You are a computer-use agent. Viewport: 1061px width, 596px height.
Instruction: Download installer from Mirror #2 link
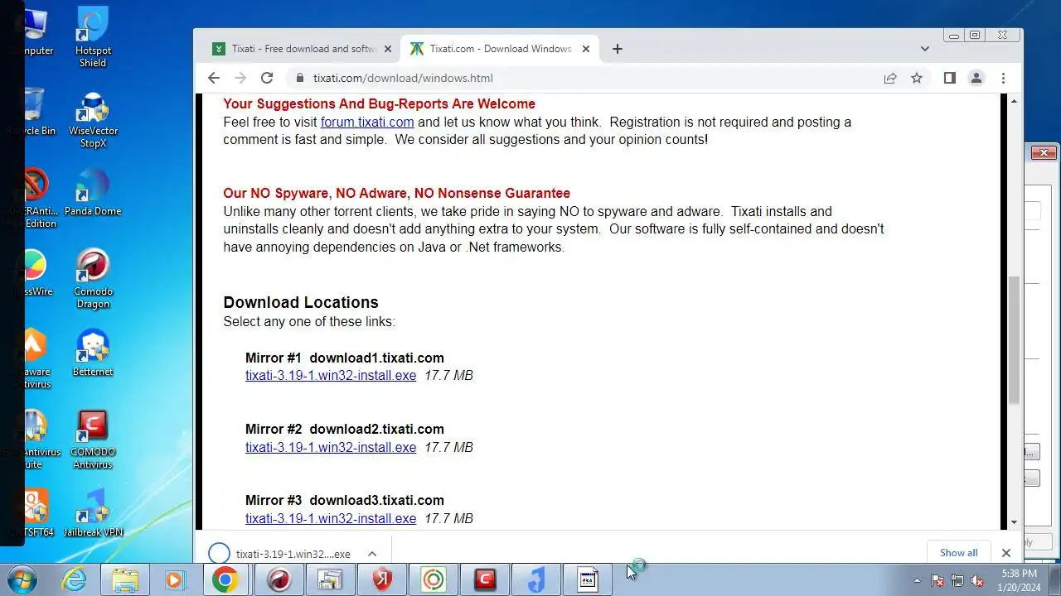pos(331,447)
